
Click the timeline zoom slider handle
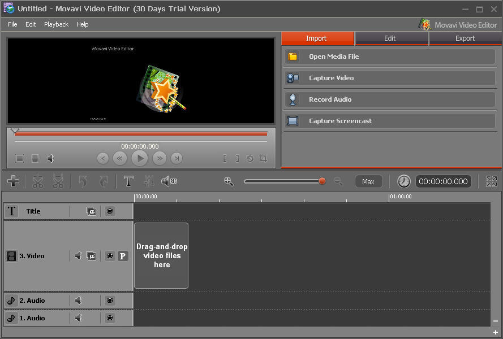click(x=322, y=181)
